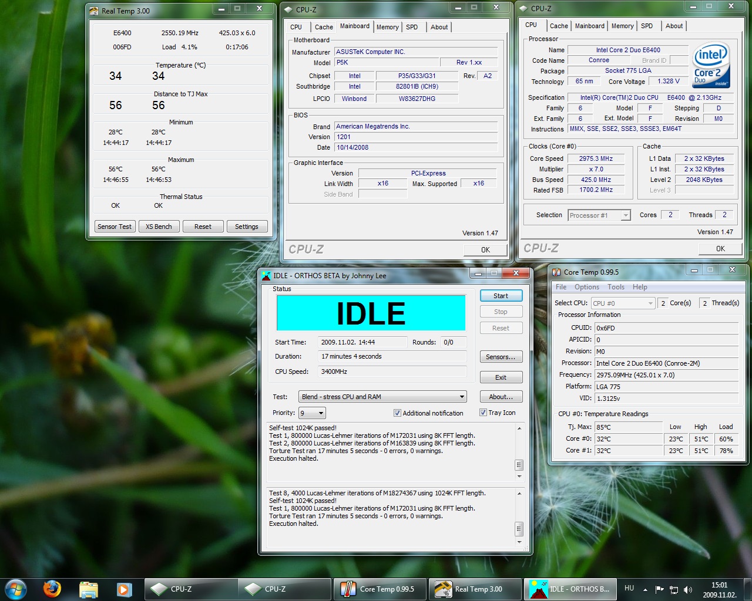
Task: Click the Real Temp title bar icon
Action: [94, 11]
